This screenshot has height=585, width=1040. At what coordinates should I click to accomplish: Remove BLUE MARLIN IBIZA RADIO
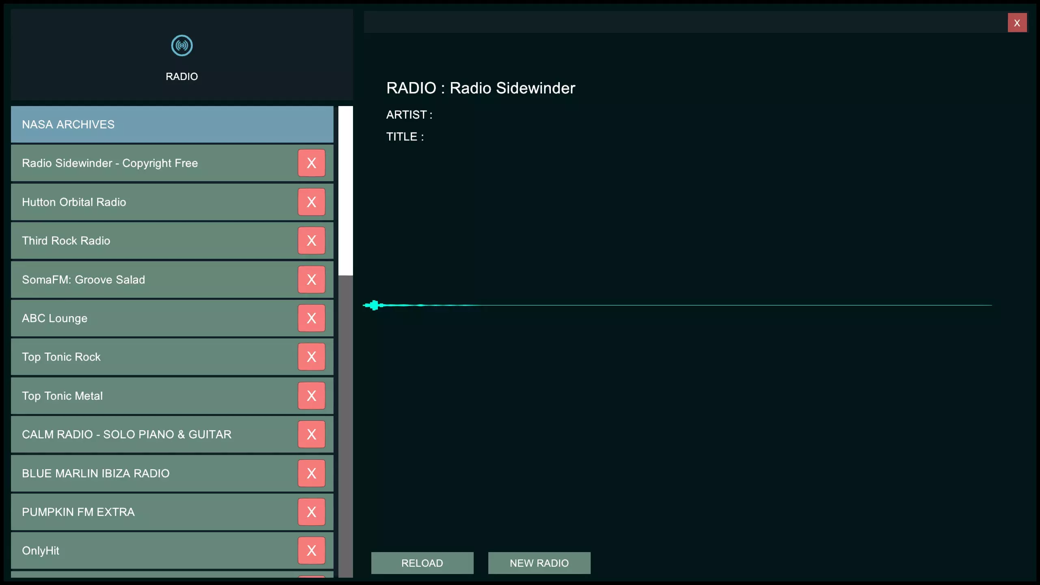[311, 473]
